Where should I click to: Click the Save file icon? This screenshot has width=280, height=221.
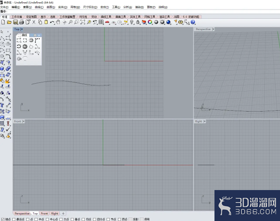click(x=16, y=22)
